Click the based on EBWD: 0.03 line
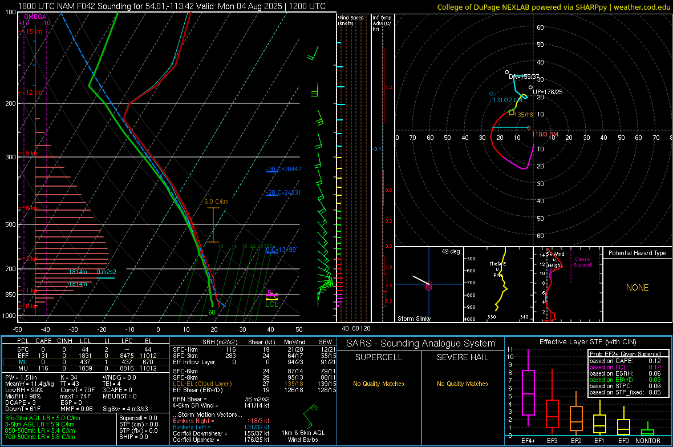Viewport: 673px width, 447px height. 625,380
